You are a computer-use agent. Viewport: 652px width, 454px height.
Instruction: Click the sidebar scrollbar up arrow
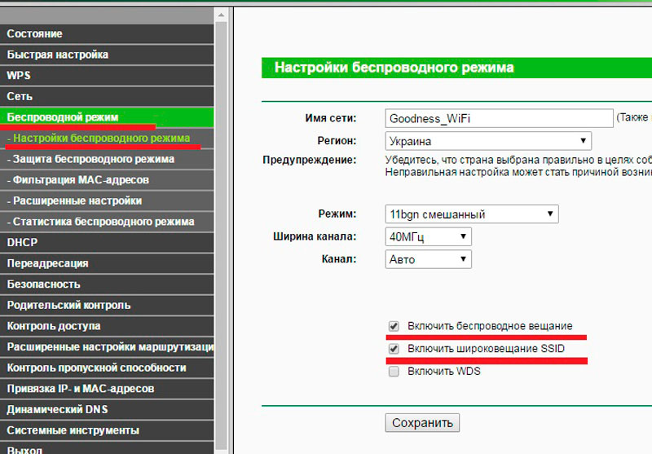[x=221, y=15]
